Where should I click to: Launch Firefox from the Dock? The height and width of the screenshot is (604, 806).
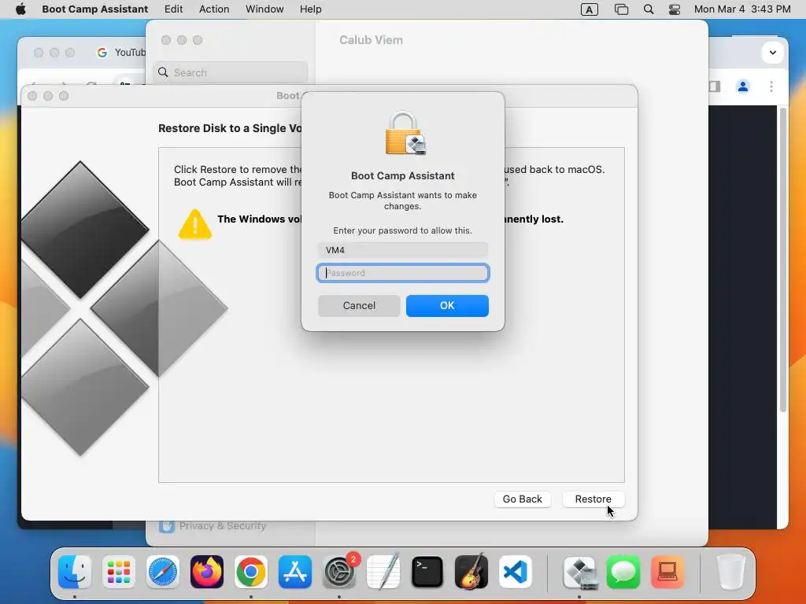(x=207, y=572)
